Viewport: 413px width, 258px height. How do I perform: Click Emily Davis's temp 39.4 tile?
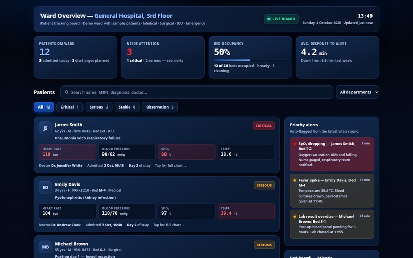coord(246,211)
